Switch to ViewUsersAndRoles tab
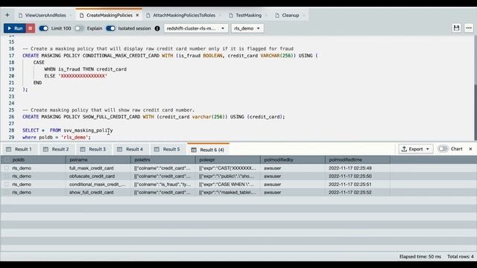Image resolution: width=477 pixels, height=268 pixels. tap(45, 15)
